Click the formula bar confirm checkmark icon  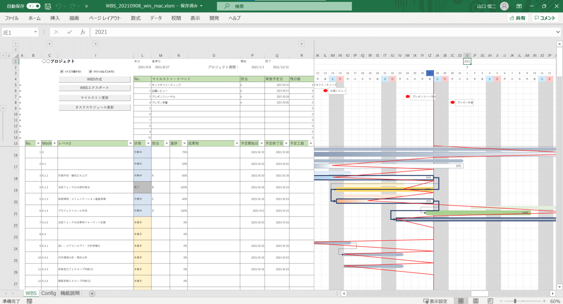69,32
